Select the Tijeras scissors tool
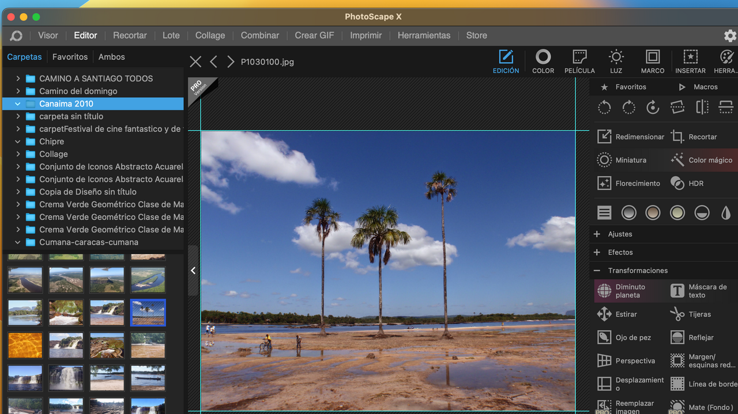The image size is (738, 414). 691,314
